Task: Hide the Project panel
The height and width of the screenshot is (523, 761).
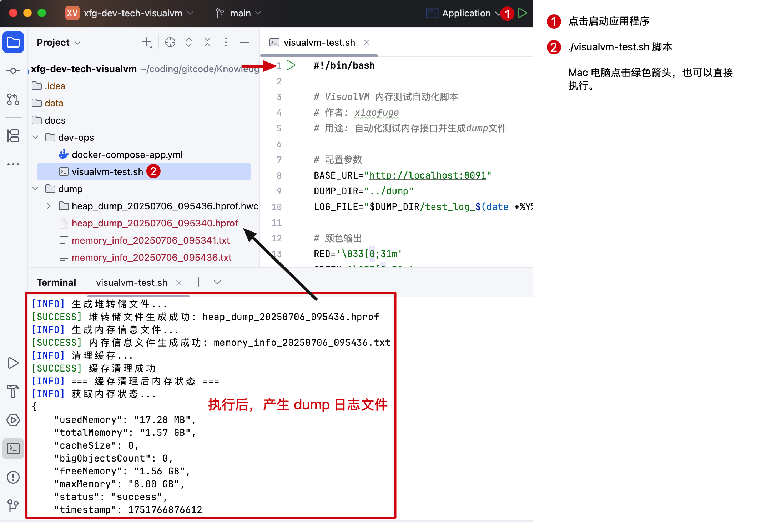Action: pos(245,43)
